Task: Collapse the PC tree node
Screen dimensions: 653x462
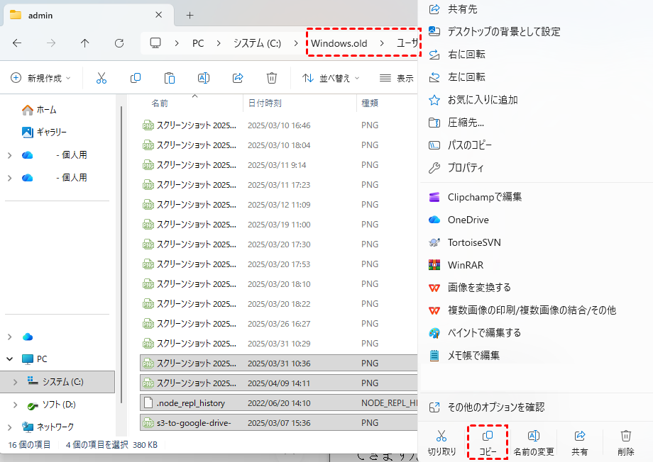Action: click(10, 359)
